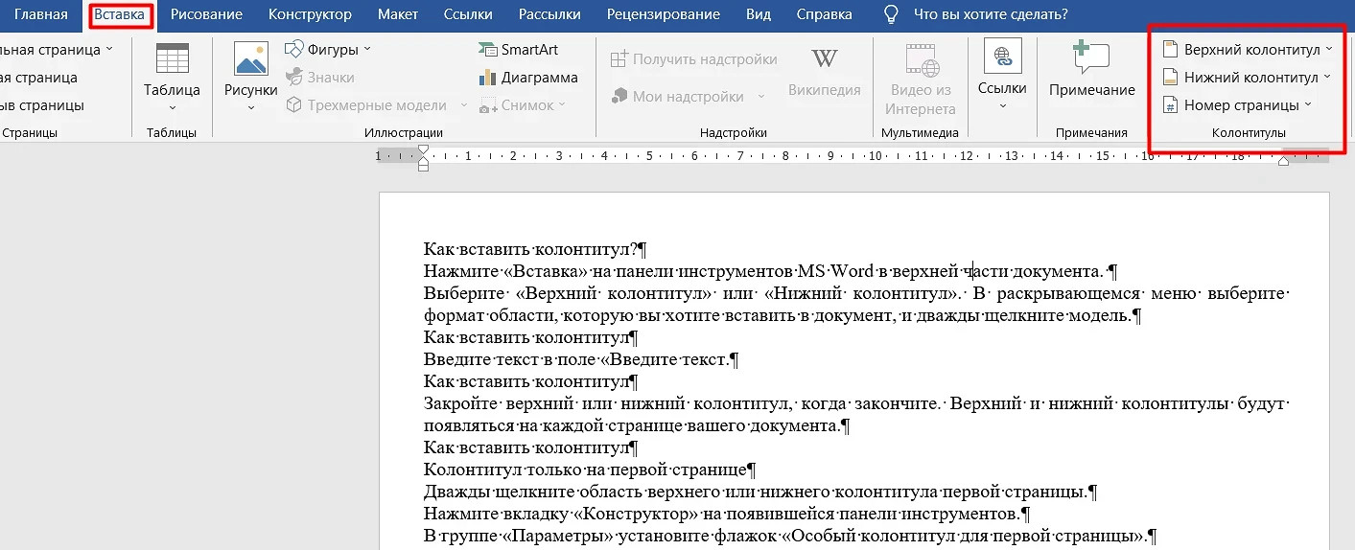
Task: Click the 'Что вы хотите сделать?' search field
Action: [x=991, y=14]
